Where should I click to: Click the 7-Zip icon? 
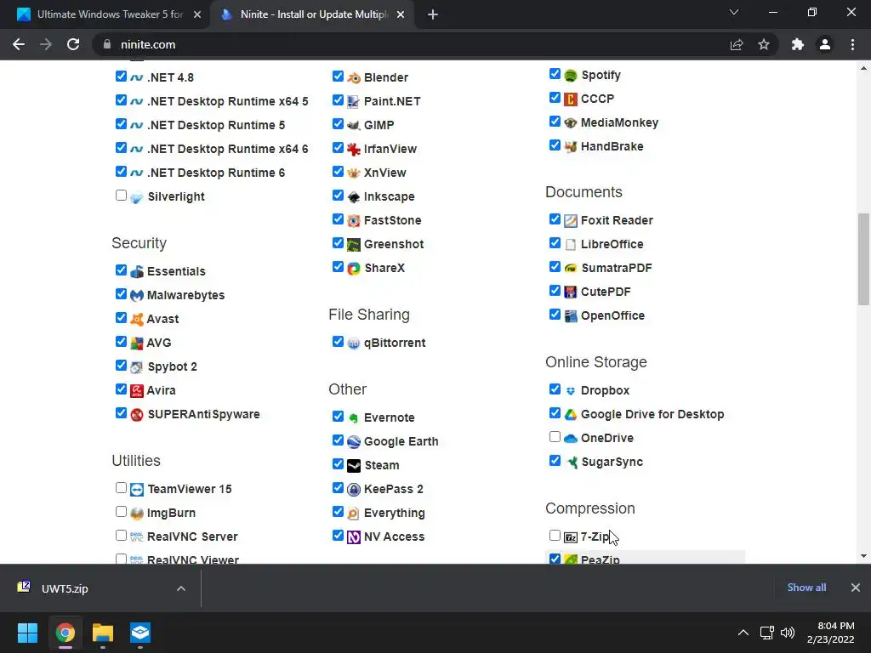pos(571,537)
